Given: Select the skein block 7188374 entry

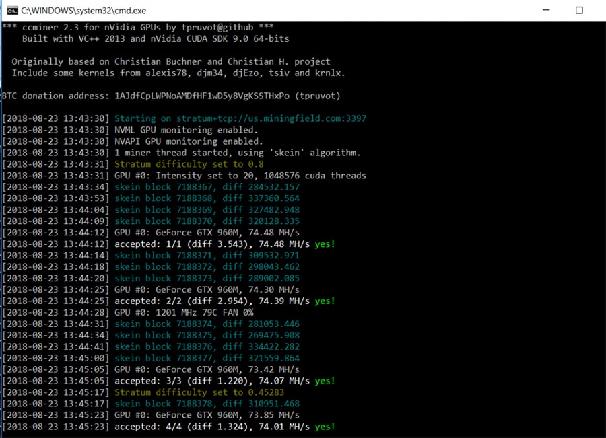Looking at the screenshot, I should 207,324.
